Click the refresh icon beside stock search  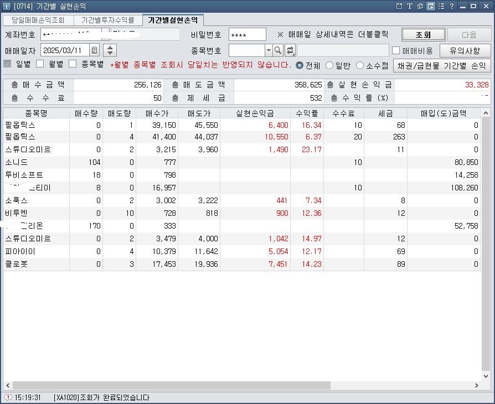(290, 50)
